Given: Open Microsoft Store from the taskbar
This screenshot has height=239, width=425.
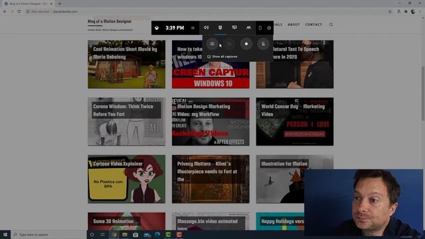Looking at the screenshot, I should (x=135, y=234).
